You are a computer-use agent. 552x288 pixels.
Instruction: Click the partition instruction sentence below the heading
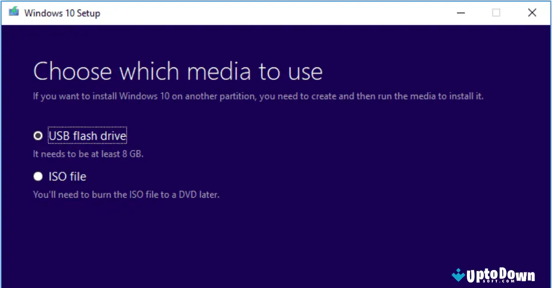pyautogui.click(x=258, y=96)
